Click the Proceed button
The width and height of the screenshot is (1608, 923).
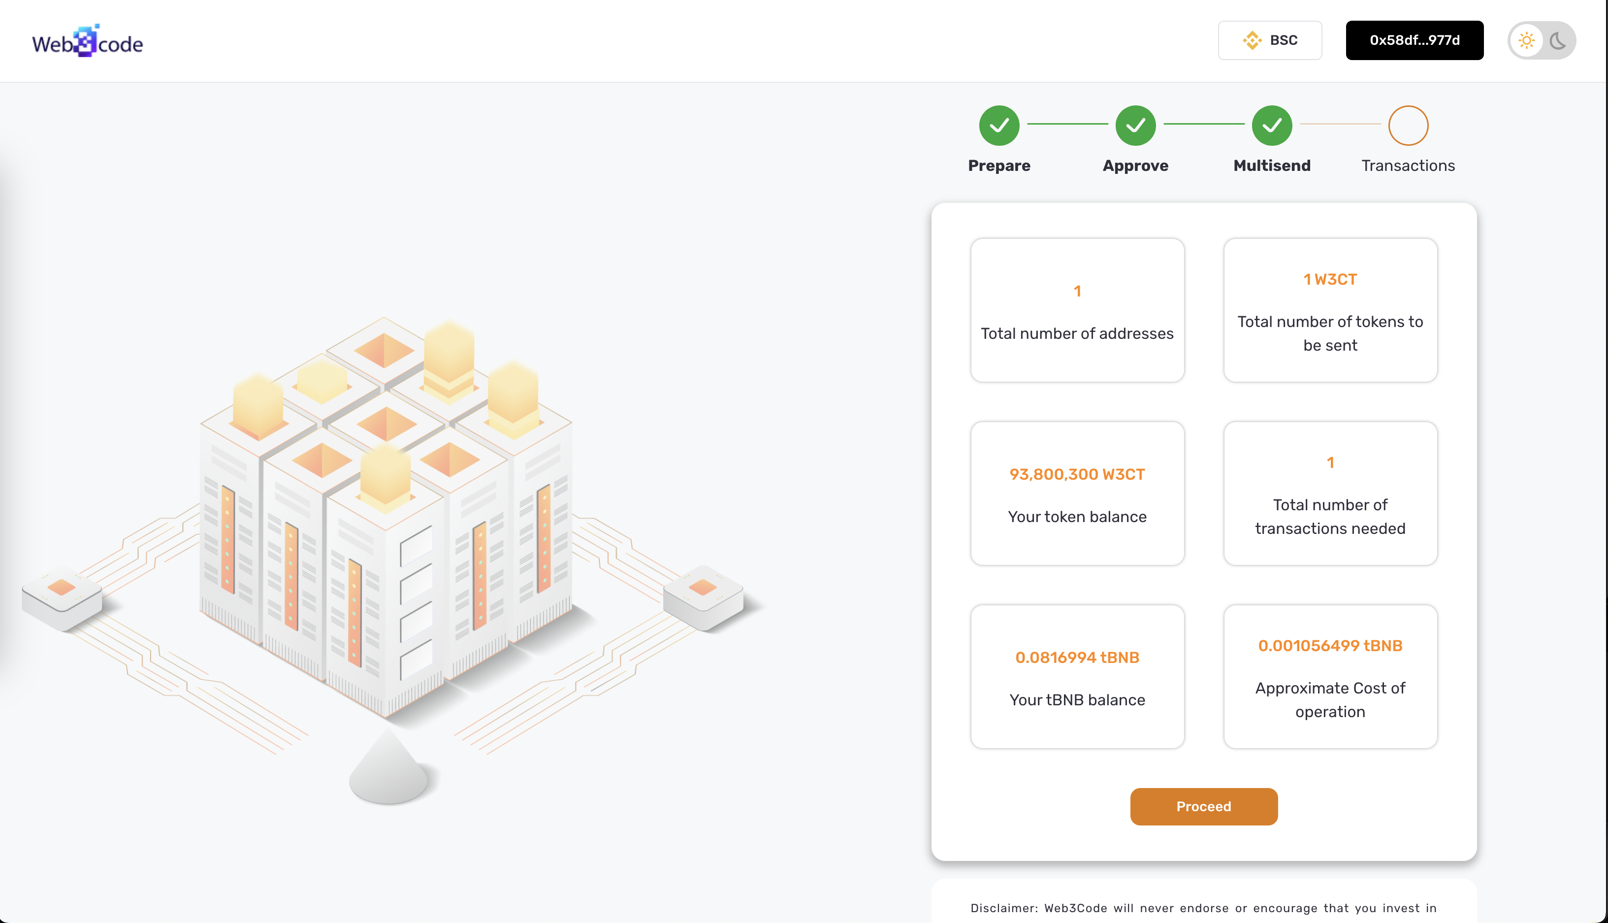coord(1204,806)
